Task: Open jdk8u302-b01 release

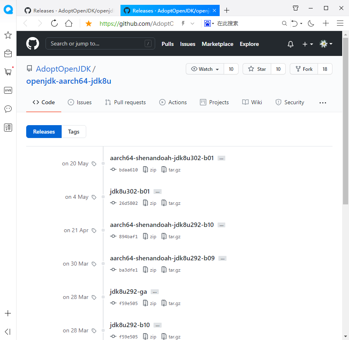Action: pos(130,192)
